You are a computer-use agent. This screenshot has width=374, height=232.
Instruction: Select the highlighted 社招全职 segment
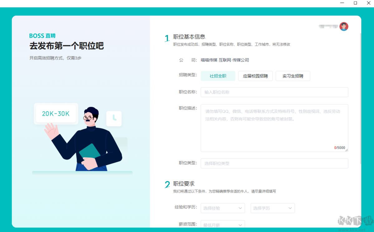click(x=218, y=76)
